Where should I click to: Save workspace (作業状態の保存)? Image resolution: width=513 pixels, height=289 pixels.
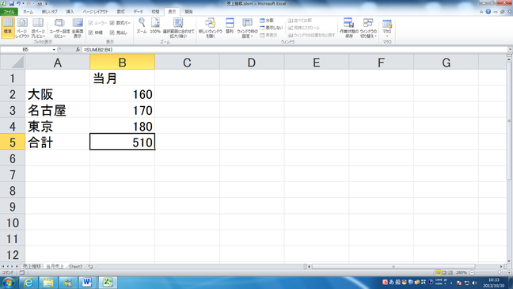coord(349,28)
